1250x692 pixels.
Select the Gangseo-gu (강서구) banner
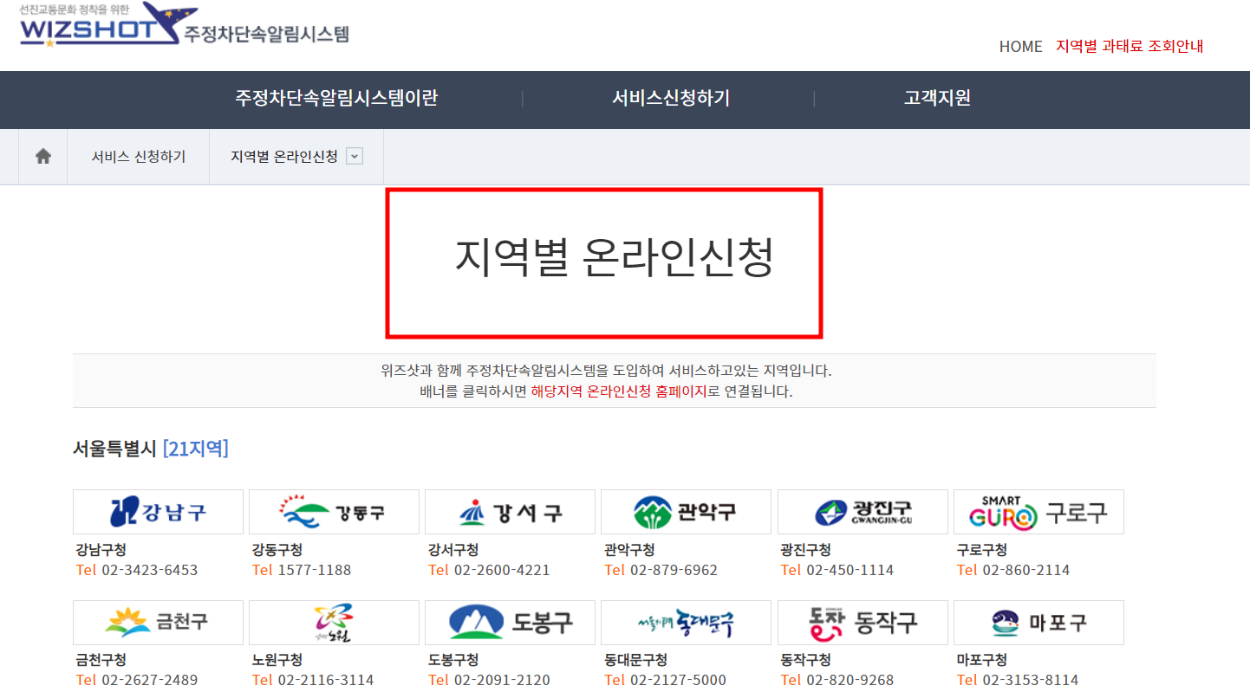click(x=509, y=512)
